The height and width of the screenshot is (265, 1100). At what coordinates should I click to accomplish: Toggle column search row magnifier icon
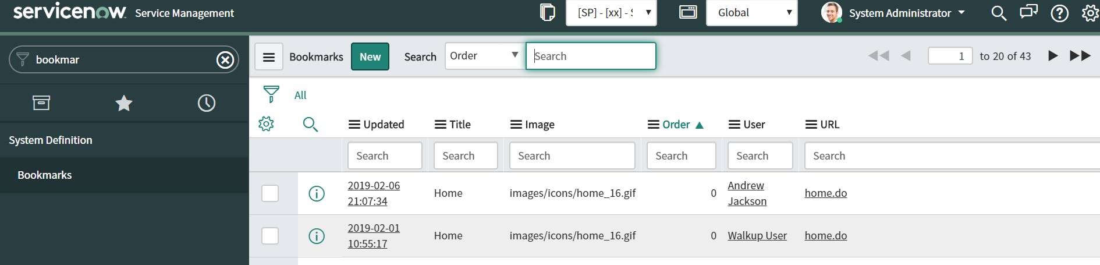click(310, 124)
